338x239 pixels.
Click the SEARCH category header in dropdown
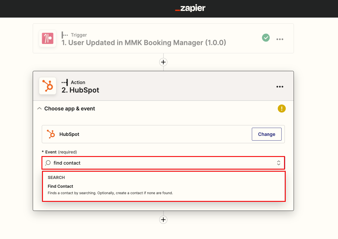[x=56, y=177]
